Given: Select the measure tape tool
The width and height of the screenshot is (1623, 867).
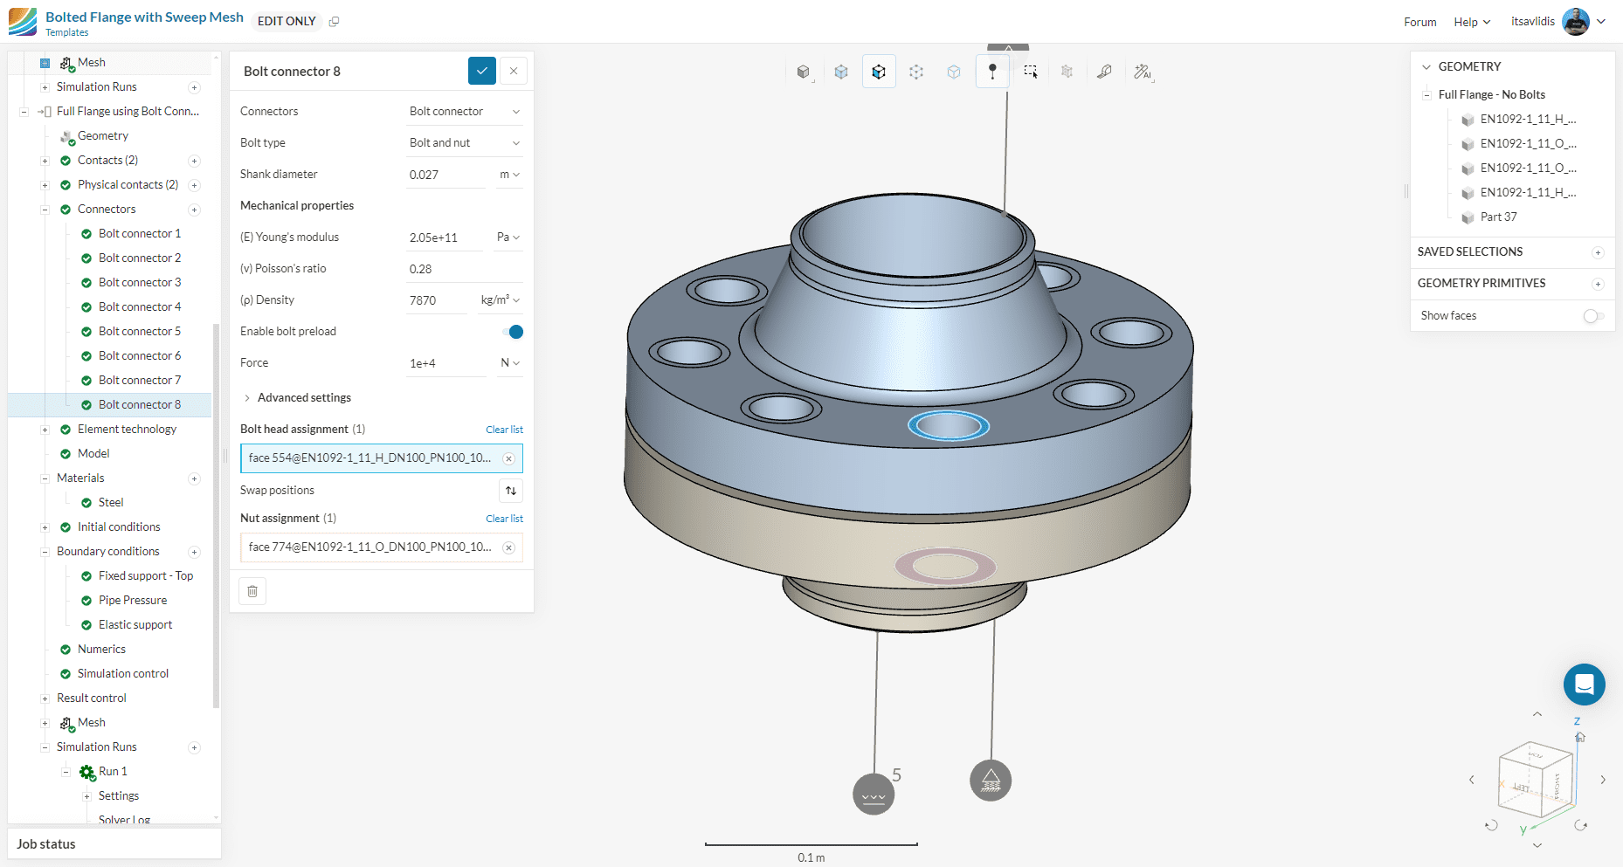Looking at the screenshot, I should click(x=1104, y=72).
